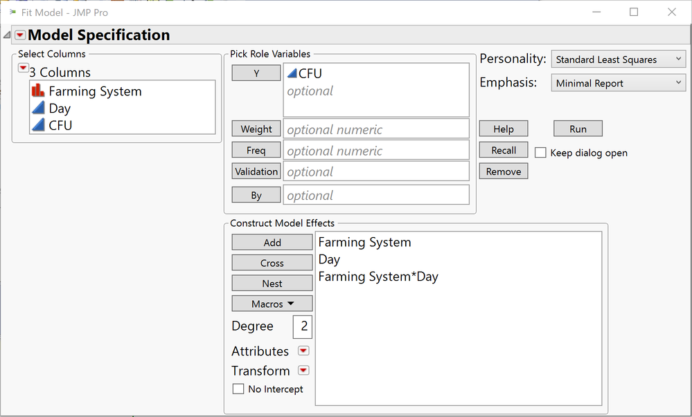Click the Day continuous column icon
692x417 pixels.
pyautogui.click(x=38, y=108)
